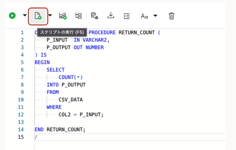Screen dimensions: 236x150
Task: Open dropdown arrow beside Run Script icon
Action: pyautogui.click(x=50, y=15)
